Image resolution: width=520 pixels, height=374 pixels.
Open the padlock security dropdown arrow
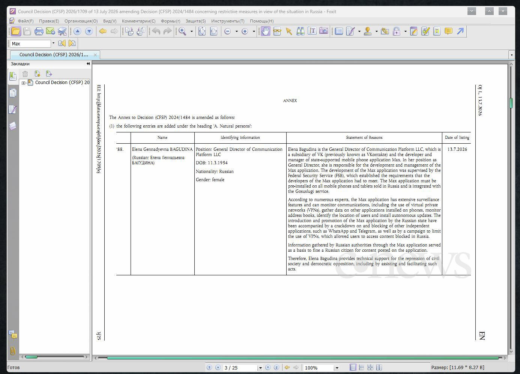[405, 32]
